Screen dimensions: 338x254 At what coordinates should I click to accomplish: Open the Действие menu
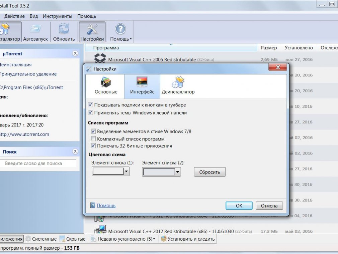pyautogui.click(x=14, y=16)
